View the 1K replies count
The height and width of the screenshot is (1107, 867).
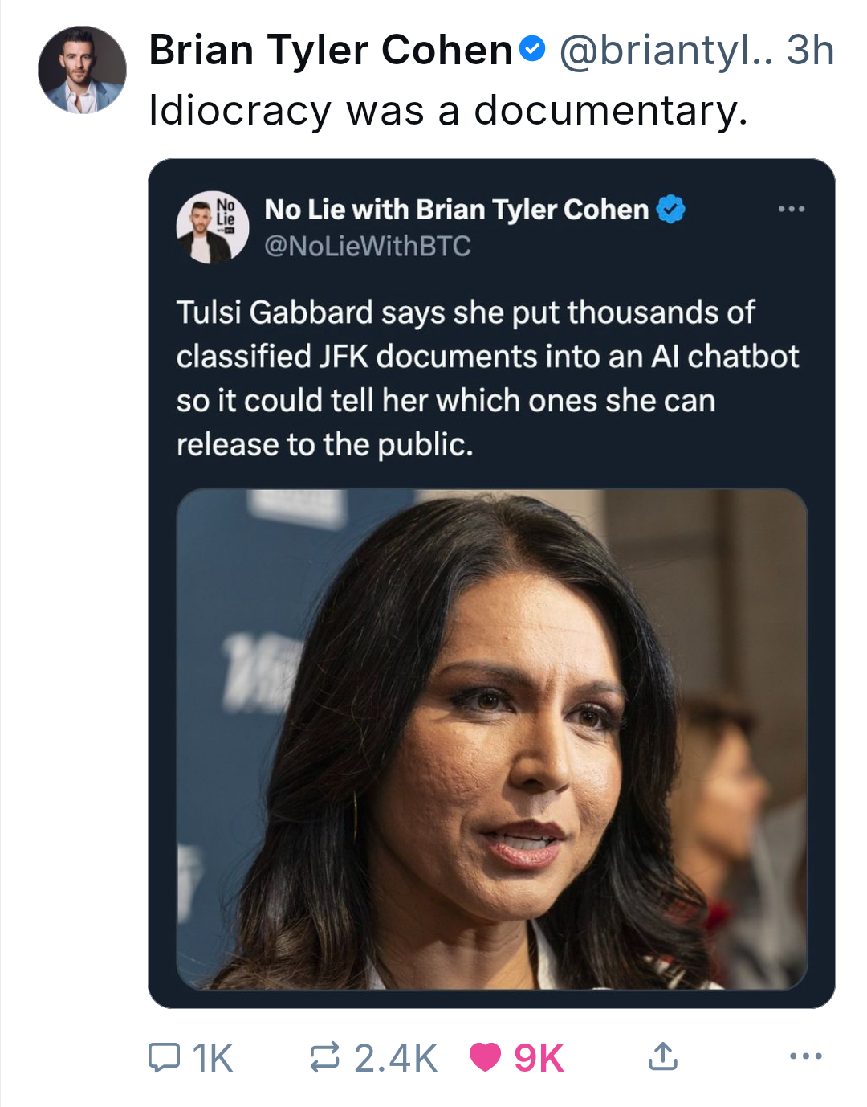click(x=212, y=1058)
